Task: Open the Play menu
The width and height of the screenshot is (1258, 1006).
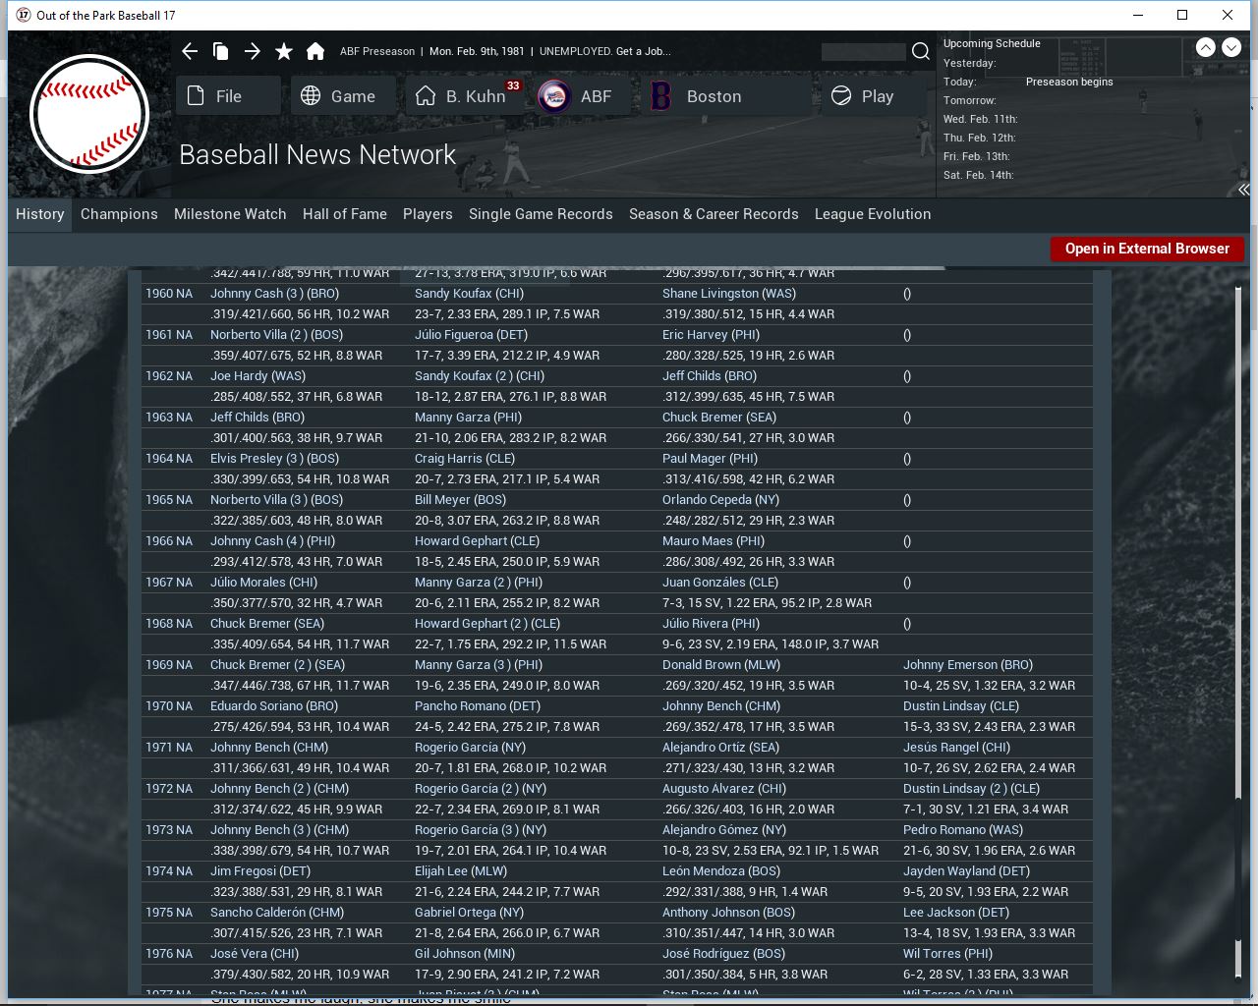Action: click(x=865, y=96)
